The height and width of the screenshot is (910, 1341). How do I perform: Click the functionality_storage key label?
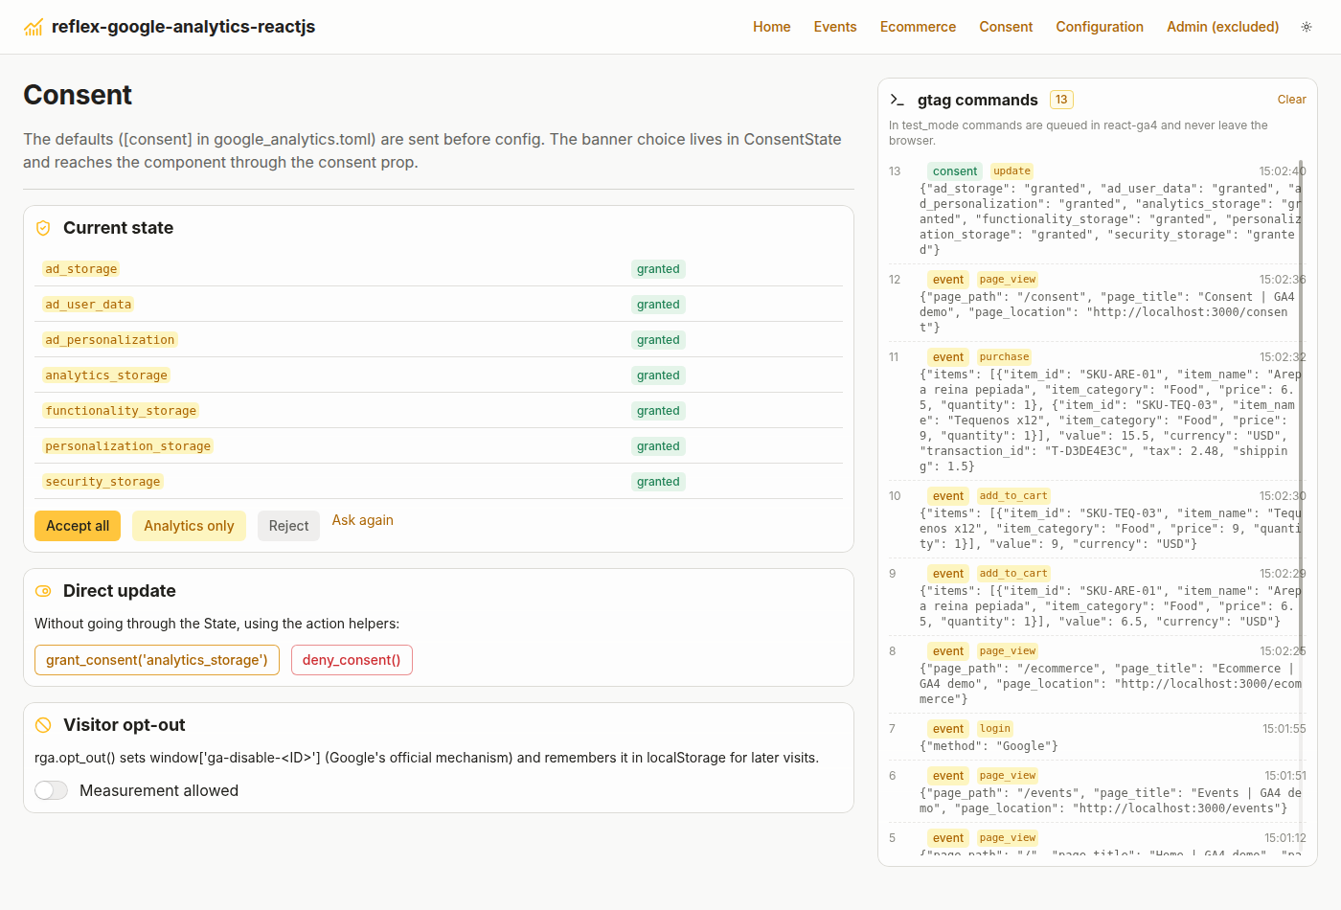tap(121, 411)
